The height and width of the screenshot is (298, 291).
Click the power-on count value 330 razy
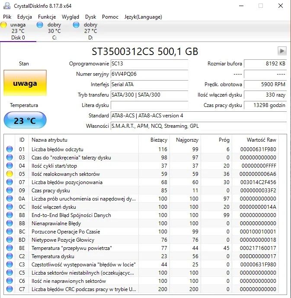(265, 95)
